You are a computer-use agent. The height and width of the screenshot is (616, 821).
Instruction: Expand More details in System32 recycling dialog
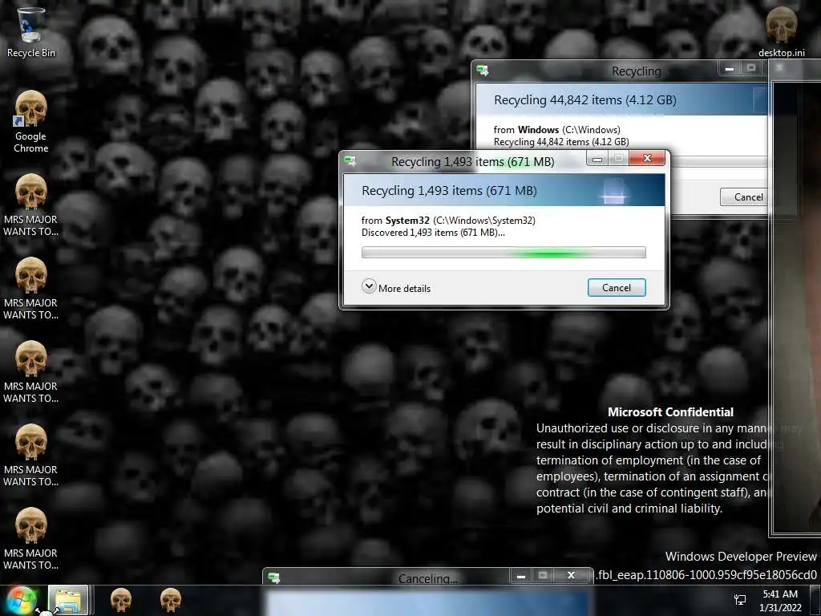[396, 288]
